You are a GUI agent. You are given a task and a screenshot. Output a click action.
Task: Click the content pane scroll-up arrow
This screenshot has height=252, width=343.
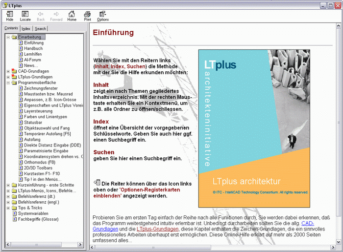click(339, 26)
